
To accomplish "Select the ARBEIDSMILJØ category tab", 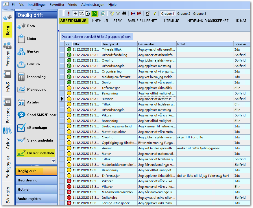I will pos(73,21).
